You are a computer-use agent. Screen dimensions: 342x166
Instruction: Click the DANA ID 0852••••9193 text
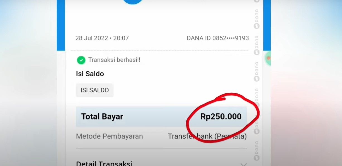[218, 38]
